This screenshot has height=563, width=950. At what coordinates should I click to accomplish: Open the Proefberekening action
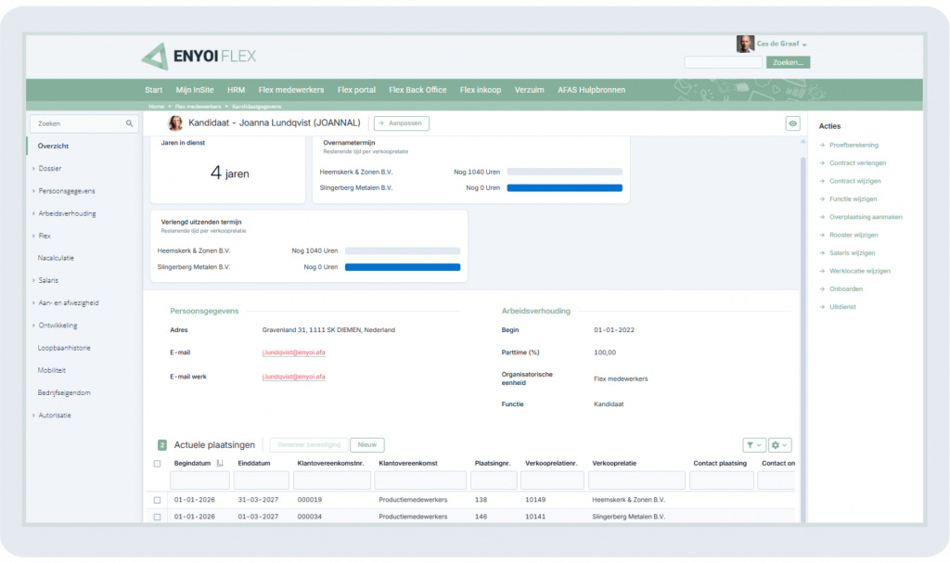[x=854, y=145]
